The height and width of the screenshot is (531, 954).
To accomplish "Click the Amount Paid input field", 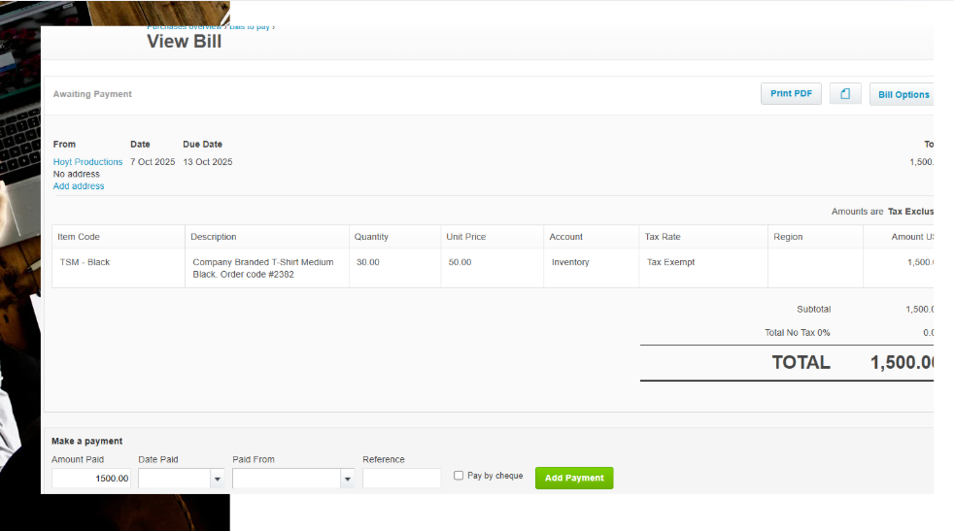I will [91, 478].
